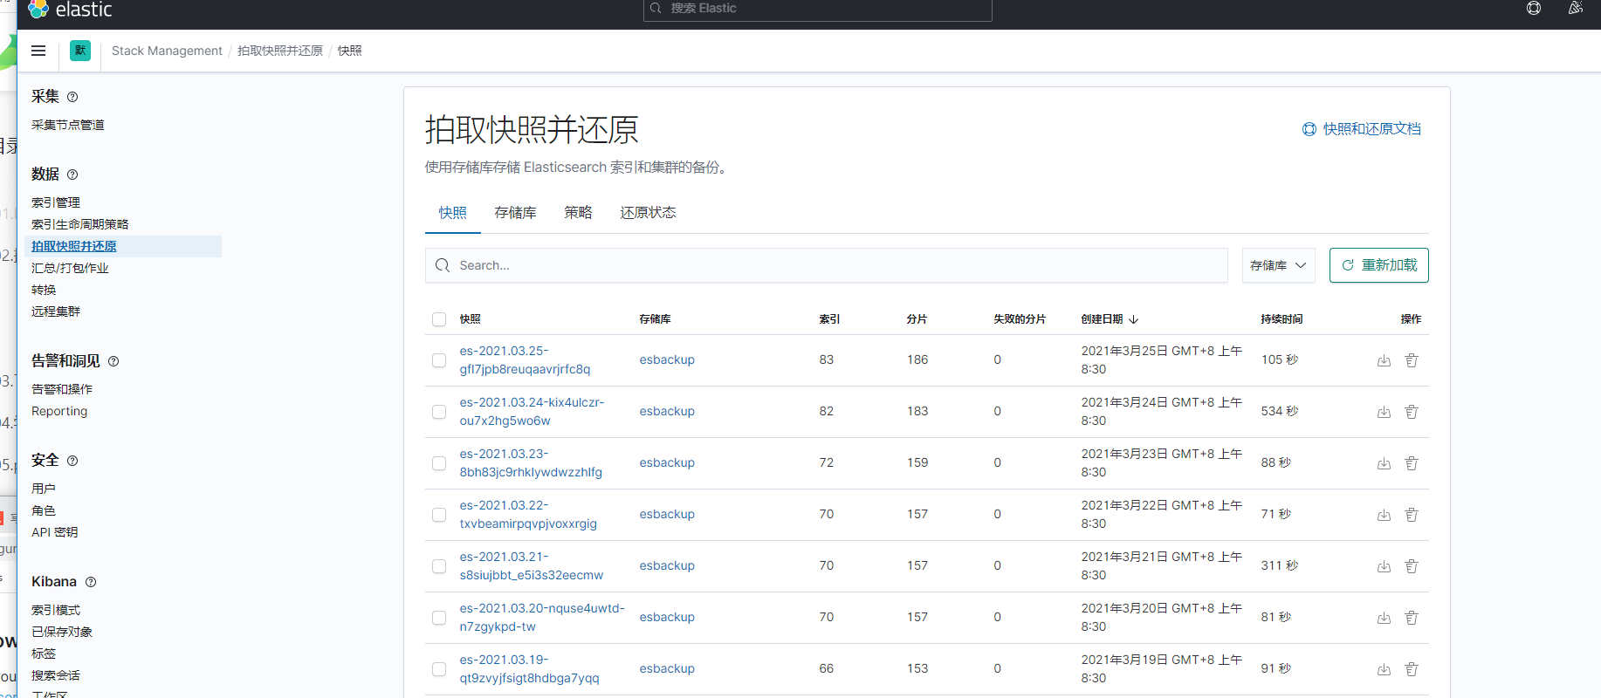Delete snapshot es-2021.03.25
The image size is (1601, 698).
click(1412, 360)
